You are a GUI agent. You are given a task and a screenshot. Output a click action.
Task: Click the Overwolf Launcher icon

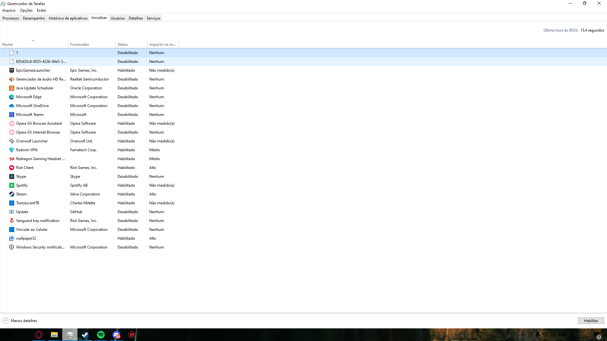pos(12,141)
